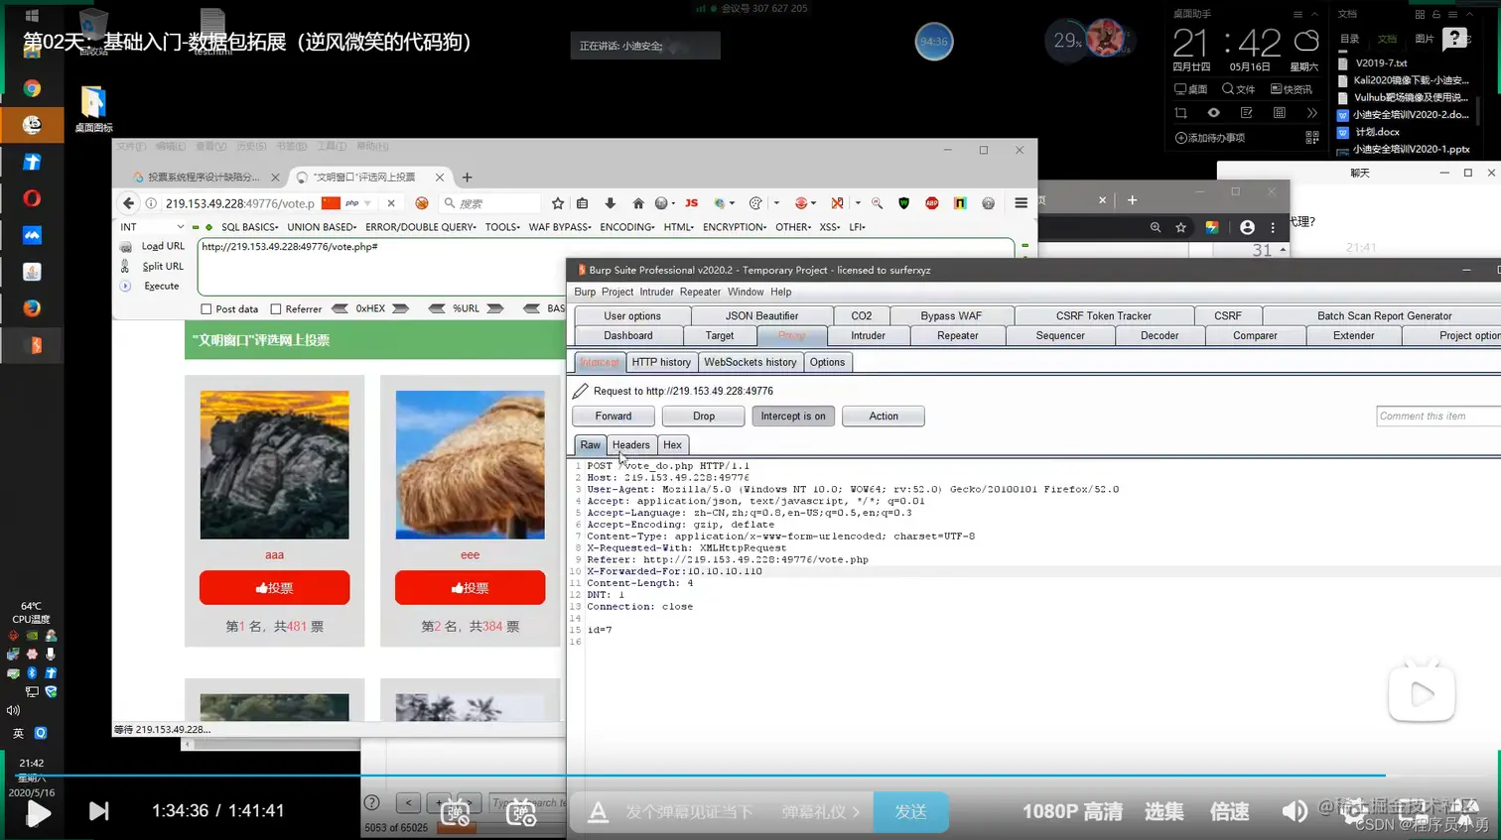Open new Firefox tab with plus
1501x840 pixels.
pyautogui.click(x=468, y=178)
